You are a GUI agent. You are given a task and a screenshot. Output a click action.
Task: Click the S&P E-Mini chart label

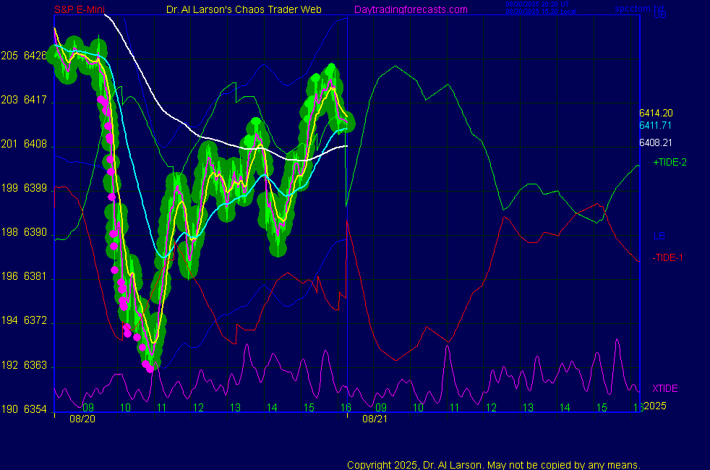coord(82,9)
